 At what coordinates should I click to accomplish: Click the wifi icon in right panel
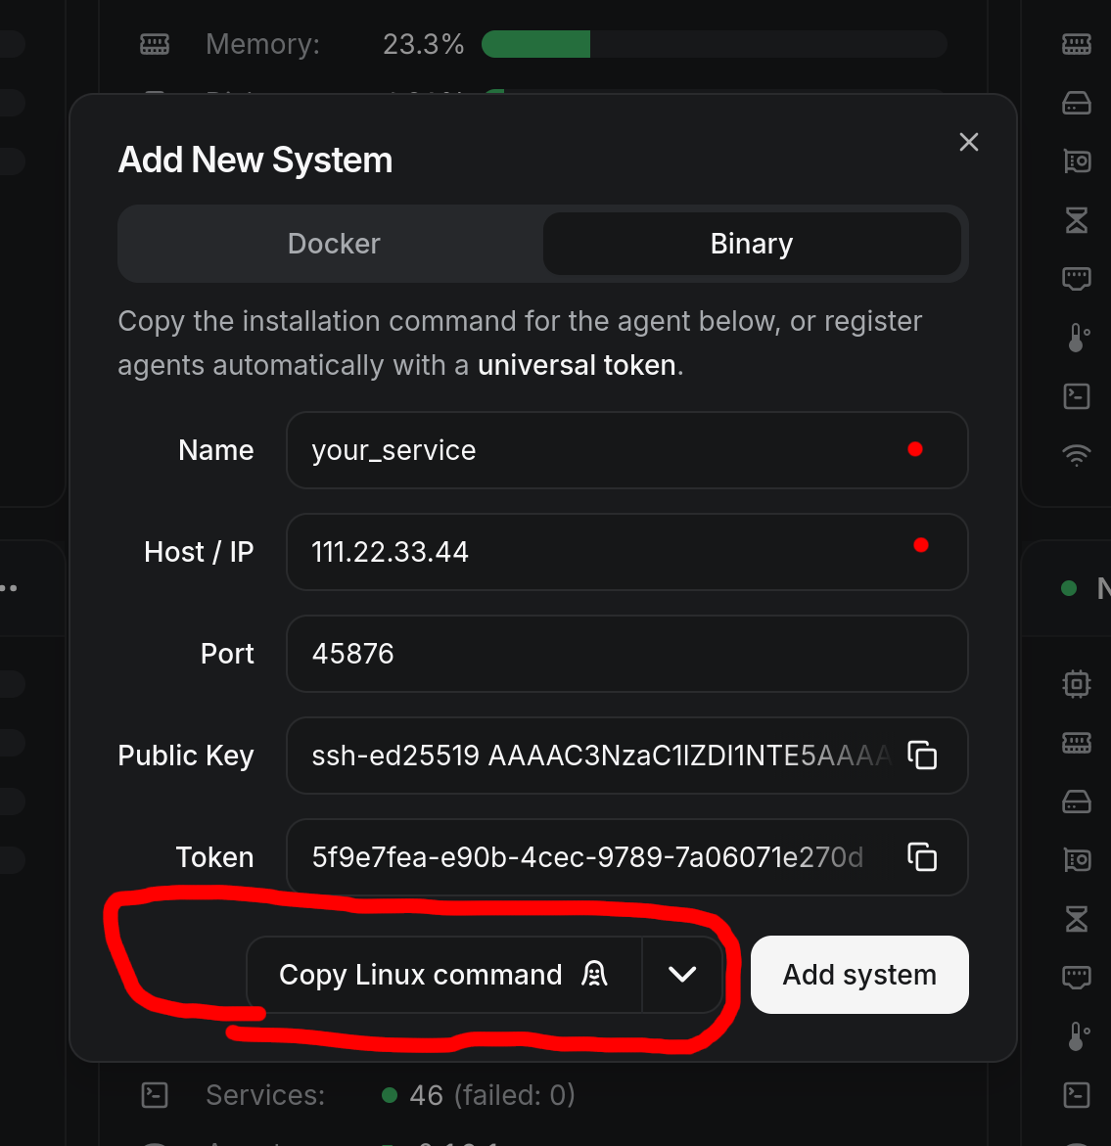(x=1077, y=454)
